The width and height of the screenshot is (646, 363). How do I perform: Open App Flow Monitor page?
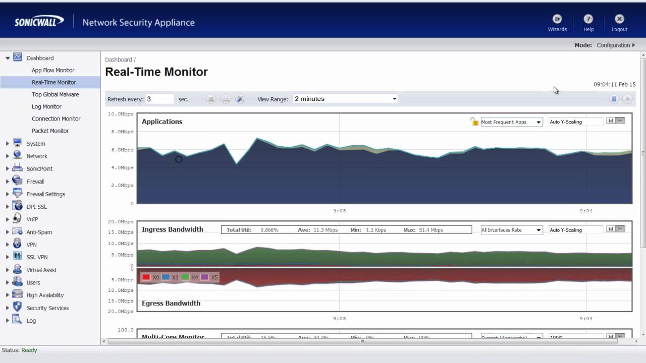pyautogui.click(x=53, y=70)
